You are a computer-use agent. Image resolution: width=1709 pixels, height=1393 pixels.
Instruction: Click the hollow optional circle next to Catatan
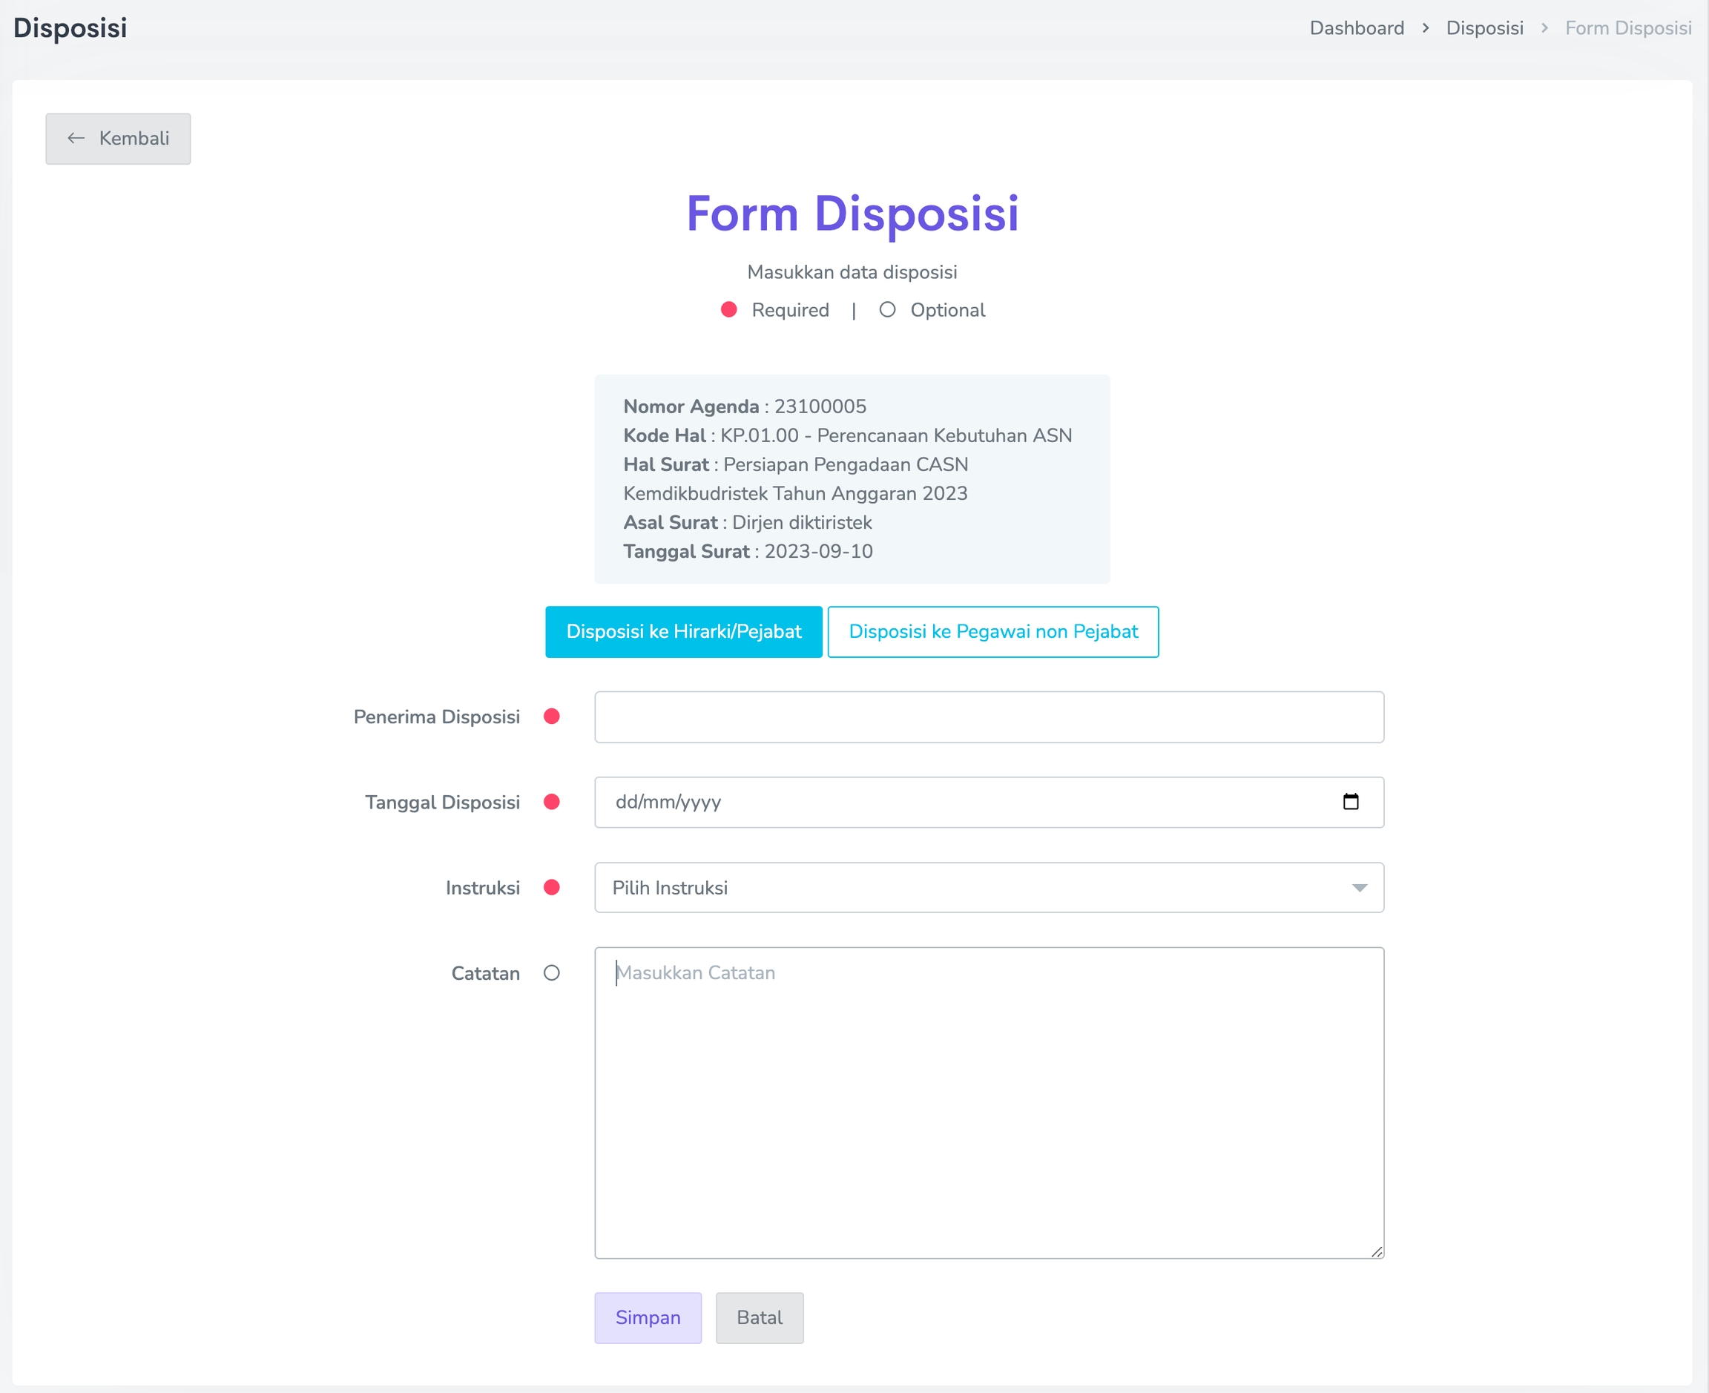551,972
